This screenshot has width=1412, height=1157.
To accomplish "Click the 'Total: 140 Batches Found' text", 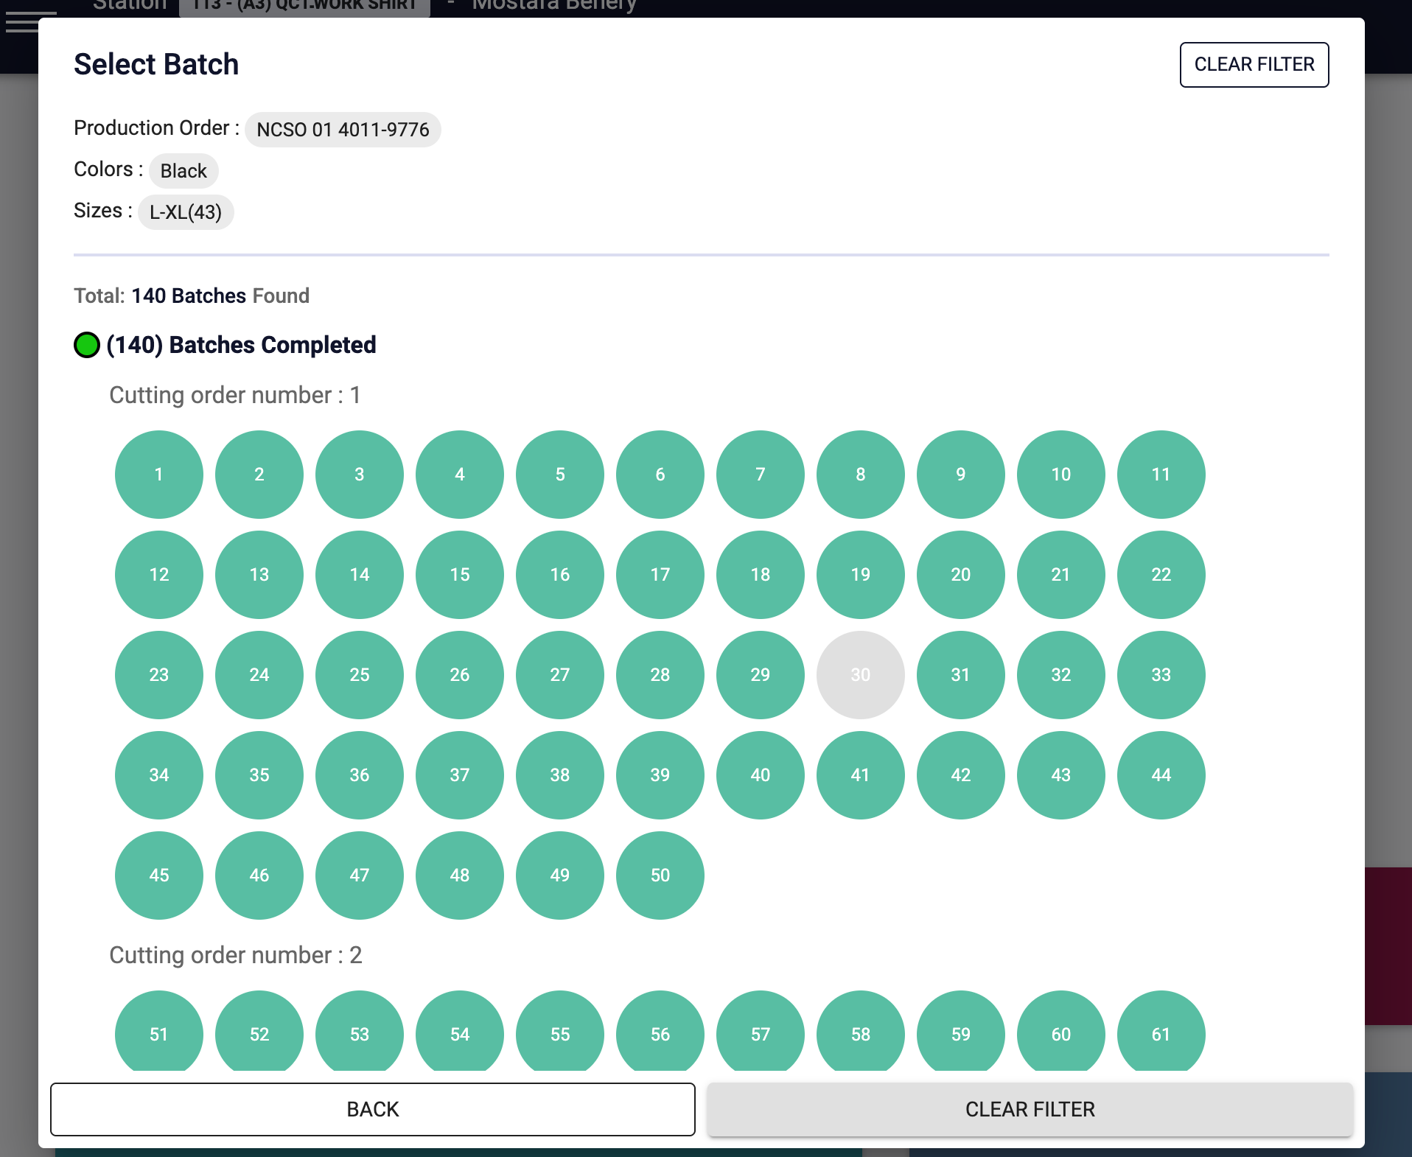I will tap(192, 296).
